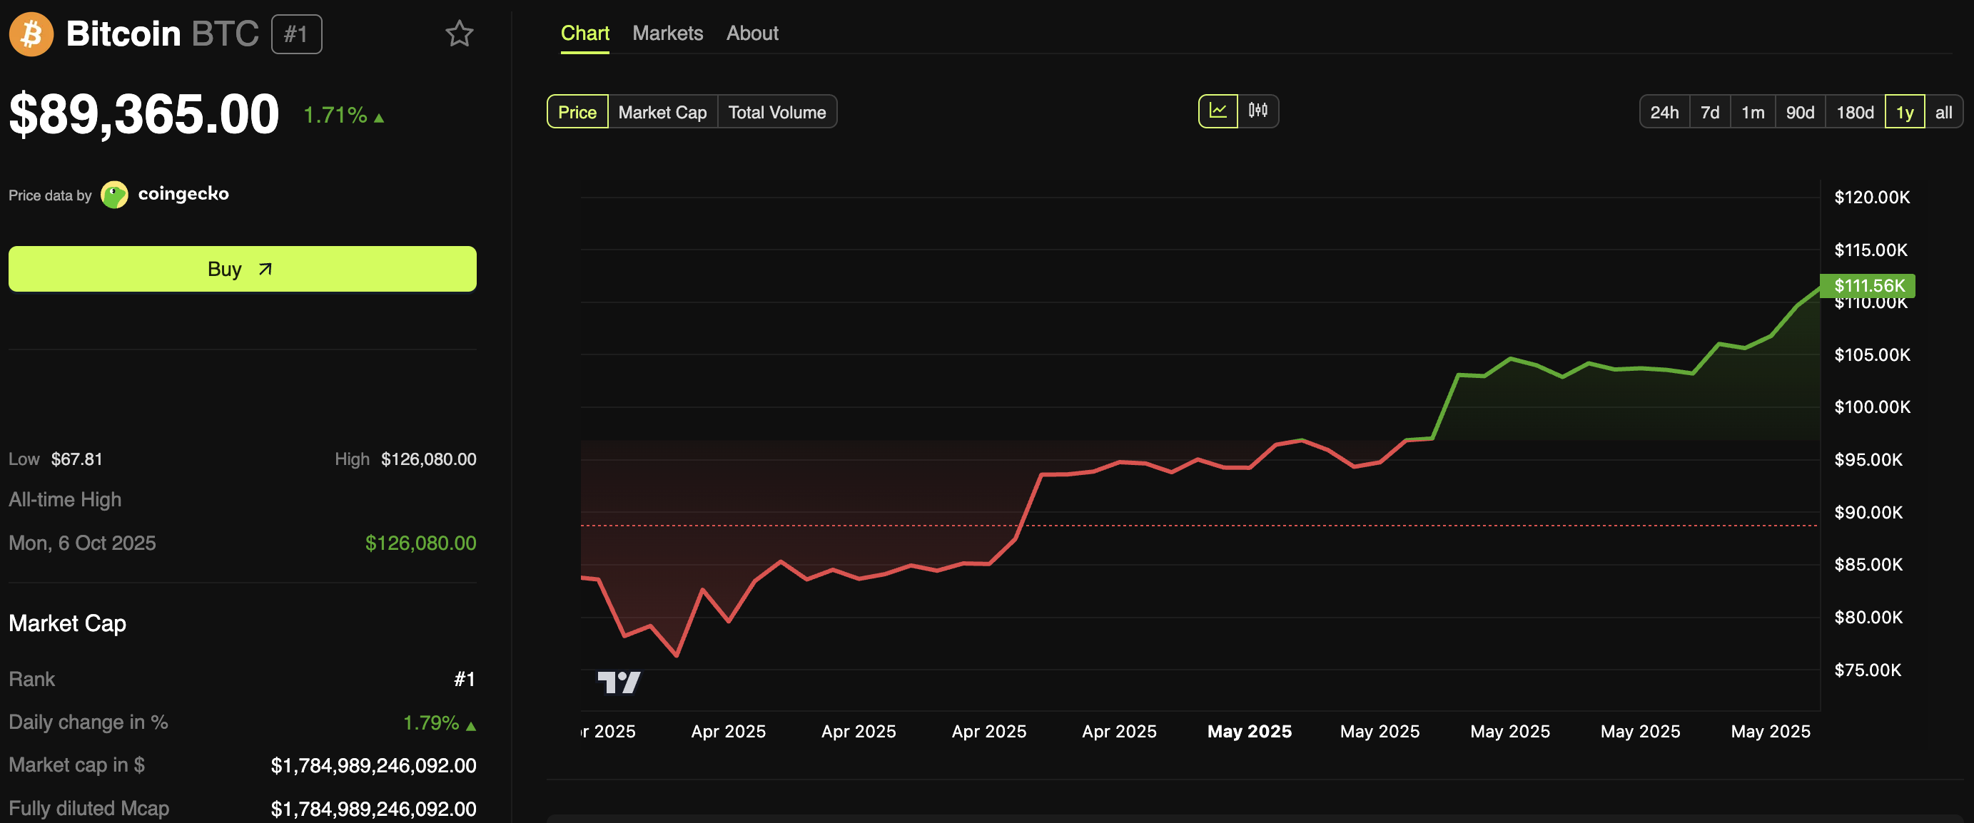
Task: Click the Bitcoin orange logo icon
Action: click(31, 34)
